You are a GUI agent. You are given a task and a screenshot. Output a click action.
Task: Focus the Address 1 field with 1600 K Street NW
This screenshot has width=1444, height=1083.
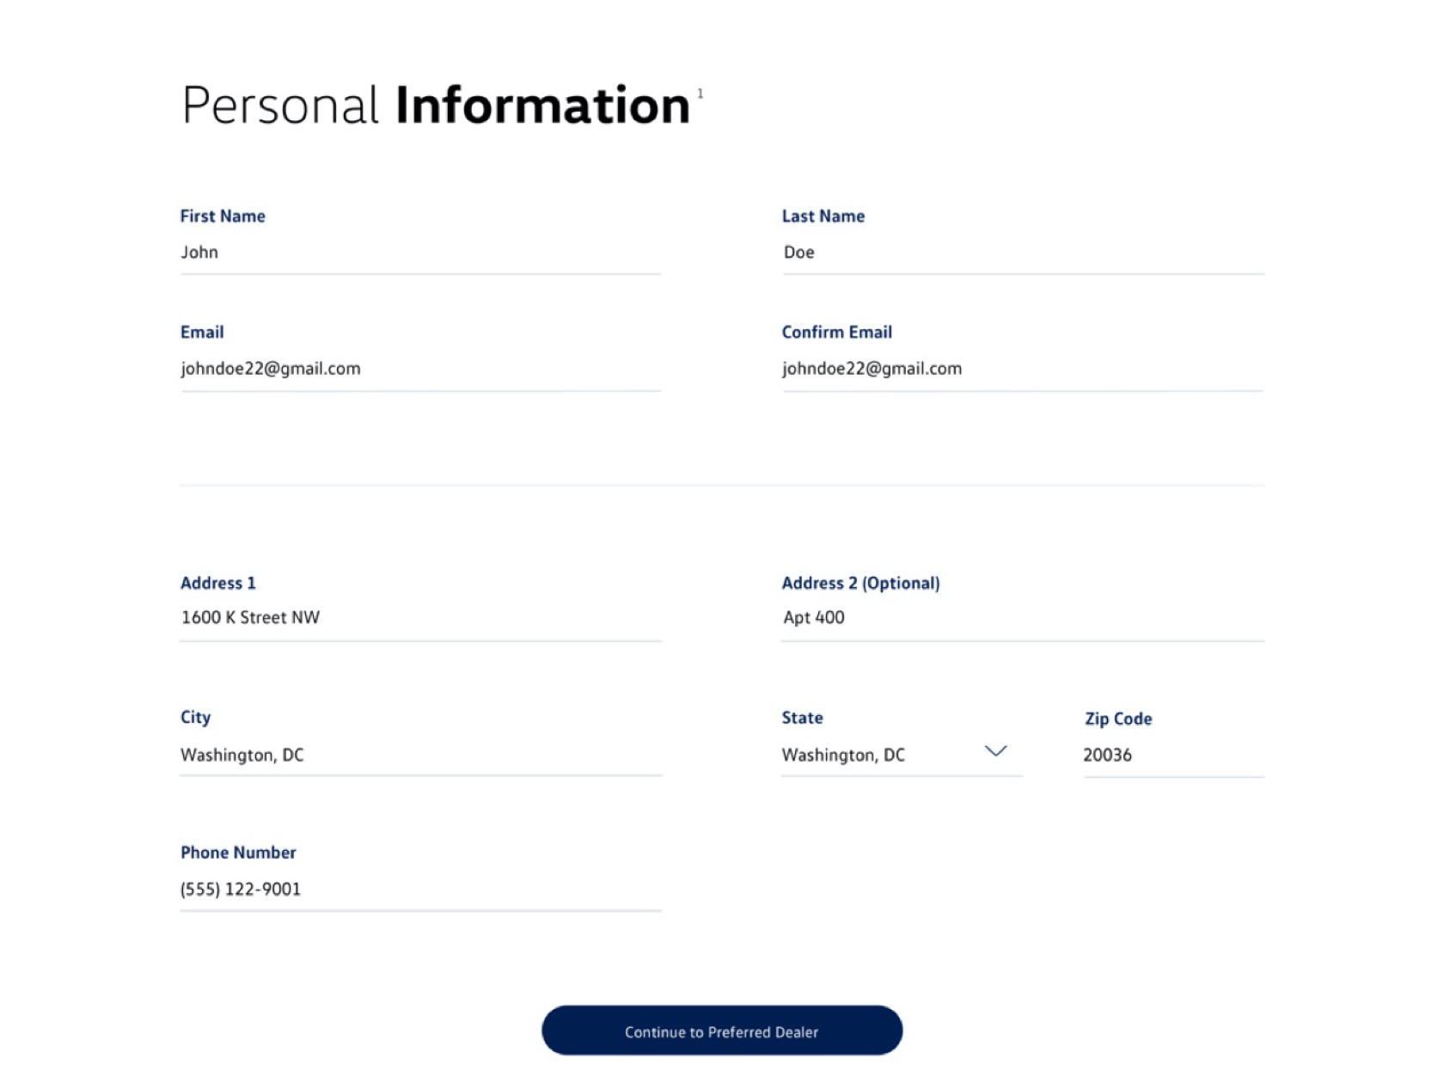coord(419,618)
